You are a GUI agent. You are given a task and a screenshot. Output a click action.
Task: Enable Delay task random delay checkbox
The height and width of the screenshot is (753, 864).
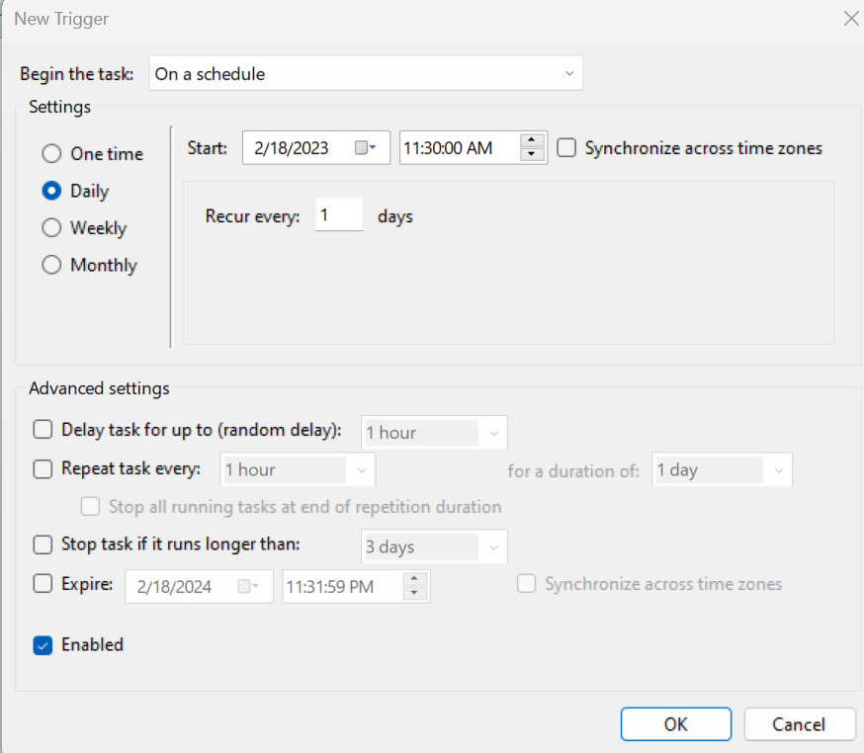[x=43, y=430]
